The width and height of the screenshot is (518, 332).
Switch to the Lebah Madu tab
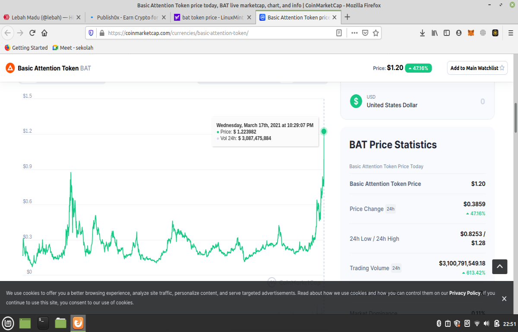coord(42,17)
